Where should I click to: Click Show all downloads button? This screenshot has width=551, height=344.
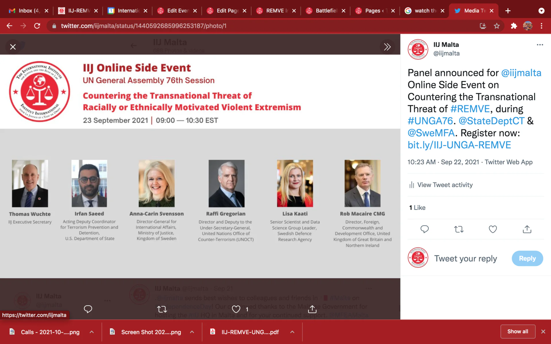(518, 331)
